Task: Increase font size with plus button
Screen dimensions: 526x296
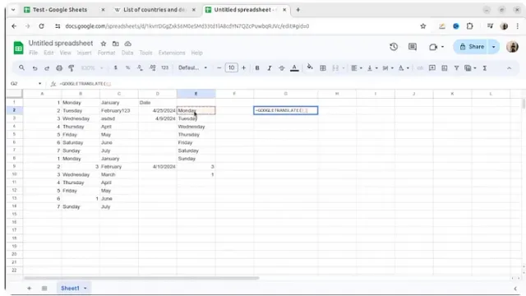Action: [x=243, y=67]
